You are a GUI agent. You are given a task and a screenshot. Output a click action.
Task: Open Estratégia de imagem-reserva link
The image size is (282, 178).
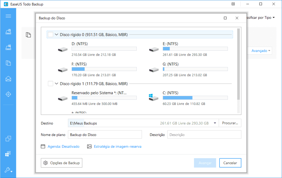(x=118, y=147)
